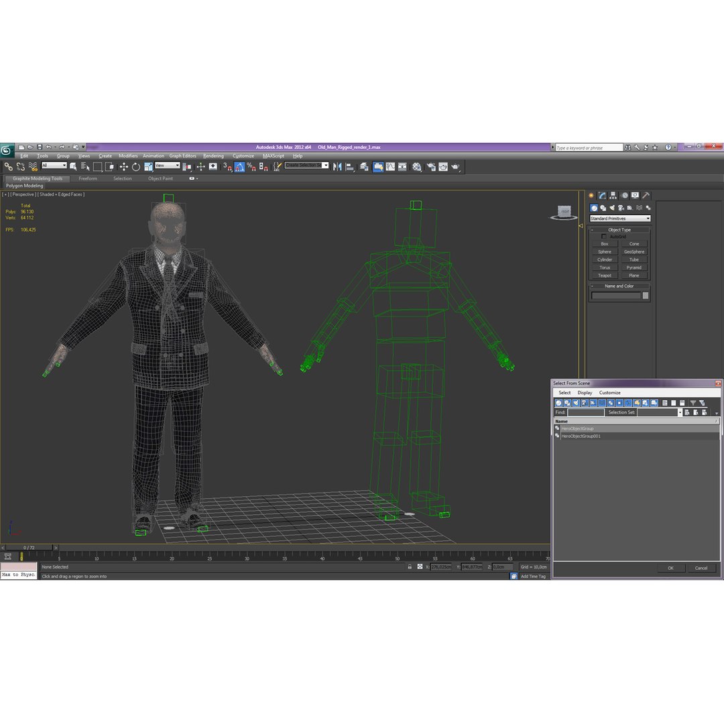Click the Unlink Selection tool
724x724 pixels.
(20, 167)
